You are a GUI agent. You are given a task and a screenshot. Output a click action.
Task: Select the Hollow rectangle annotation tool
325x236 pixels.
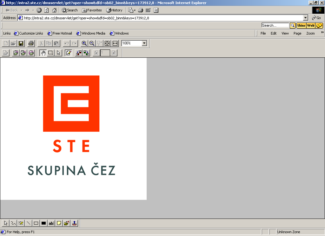(36, 223)
